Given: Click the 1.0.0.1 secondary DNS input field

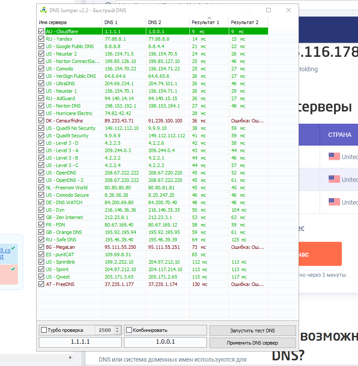Looking at the screenshot, I should [165, 342].
